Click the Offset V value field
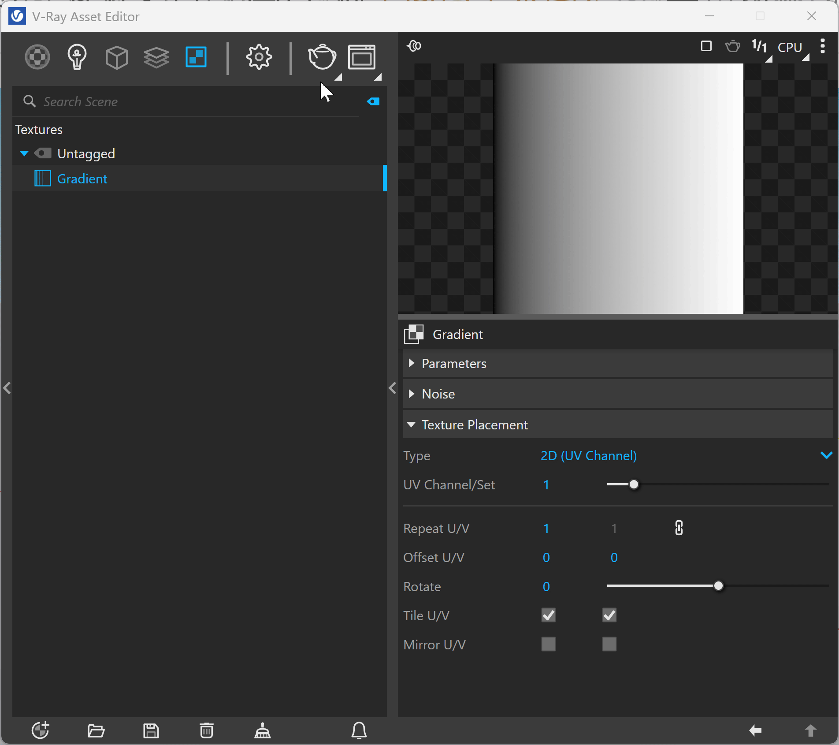The image size is (839, 745). click(614, 558)
